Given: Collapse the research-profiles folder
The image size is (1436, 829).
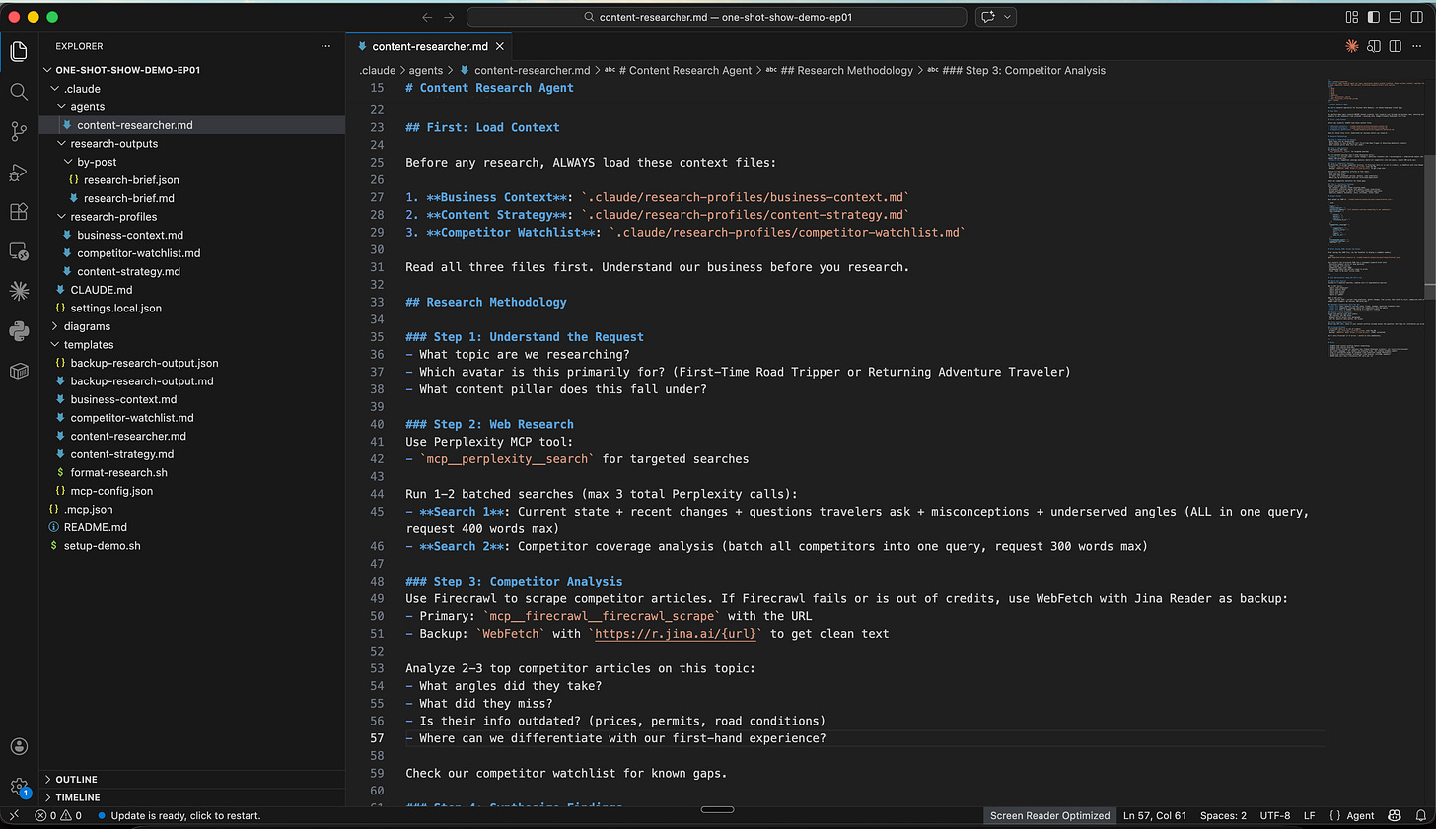Looking at the screenshot, I should tap(62, 217).
